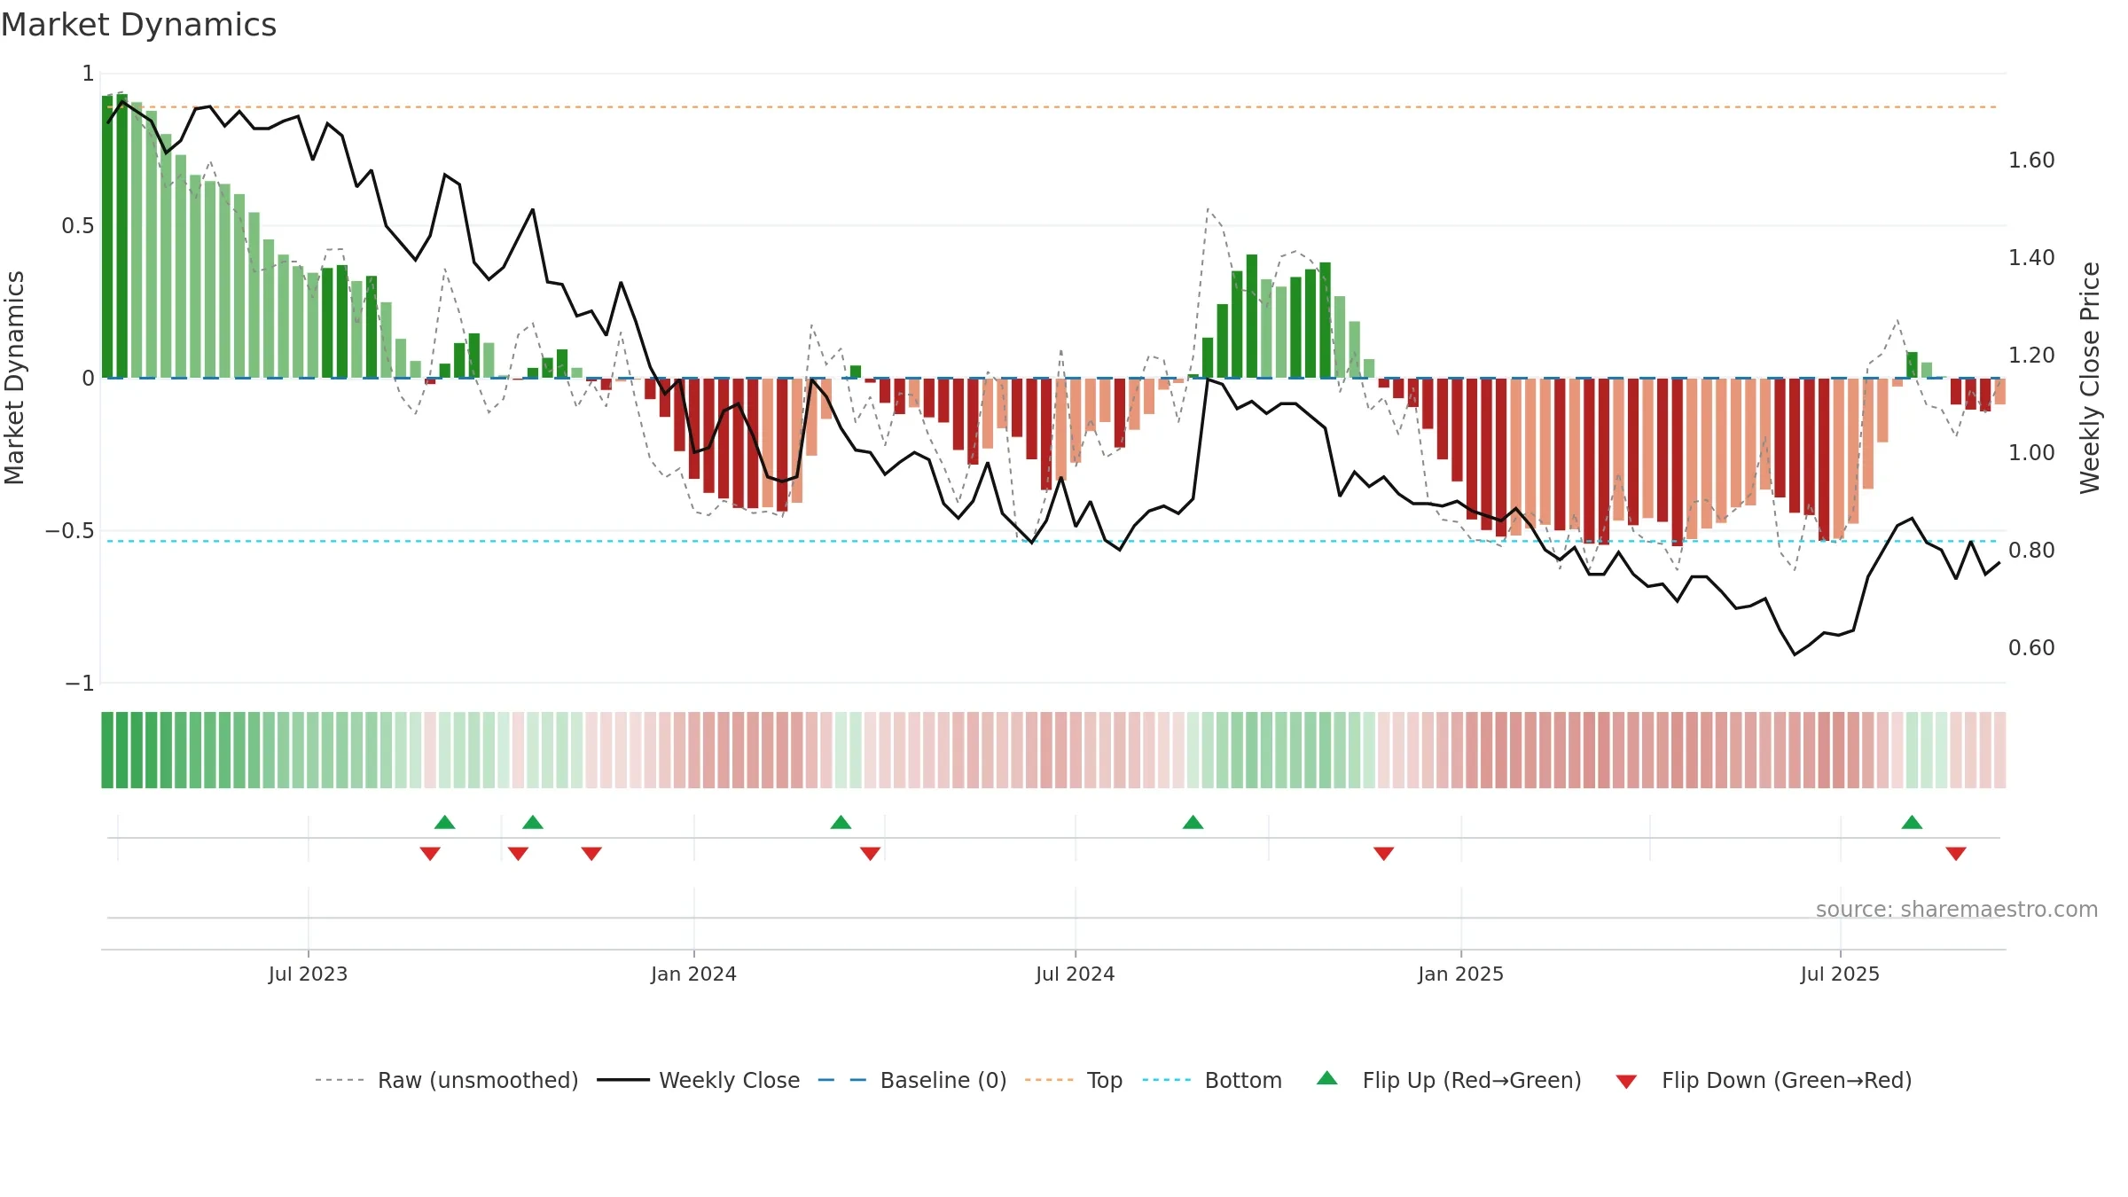The height and width of the screenshot is (1197, 2128).
Task: Click the 'Jan 2025' x-axis label
Action: click(1460, 974)
